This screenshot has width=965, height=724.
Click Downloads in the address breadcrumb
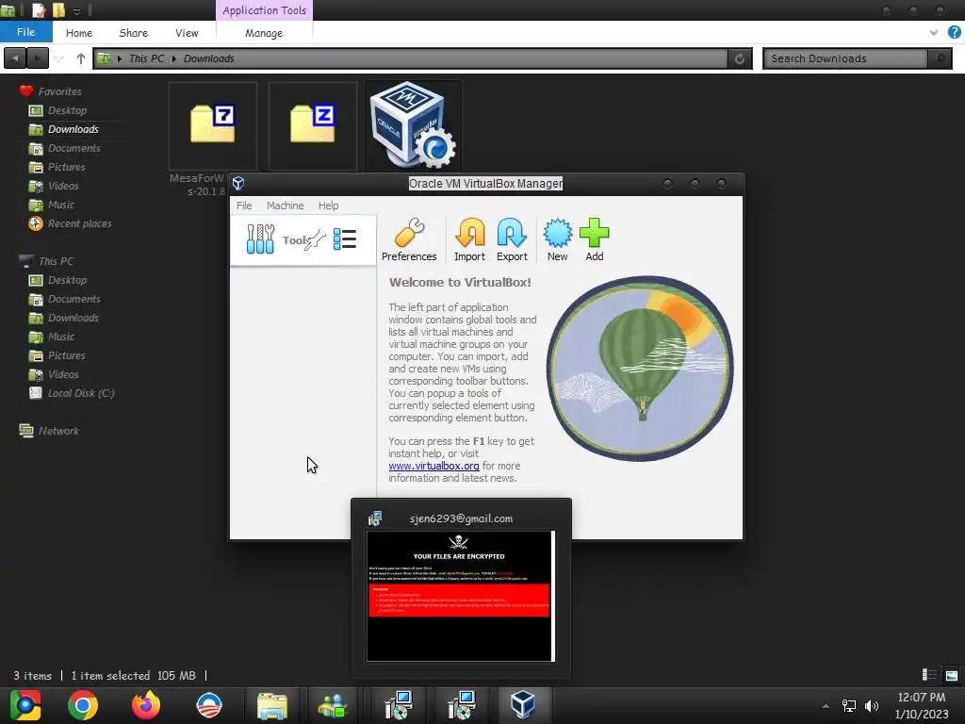coord(208,58)
